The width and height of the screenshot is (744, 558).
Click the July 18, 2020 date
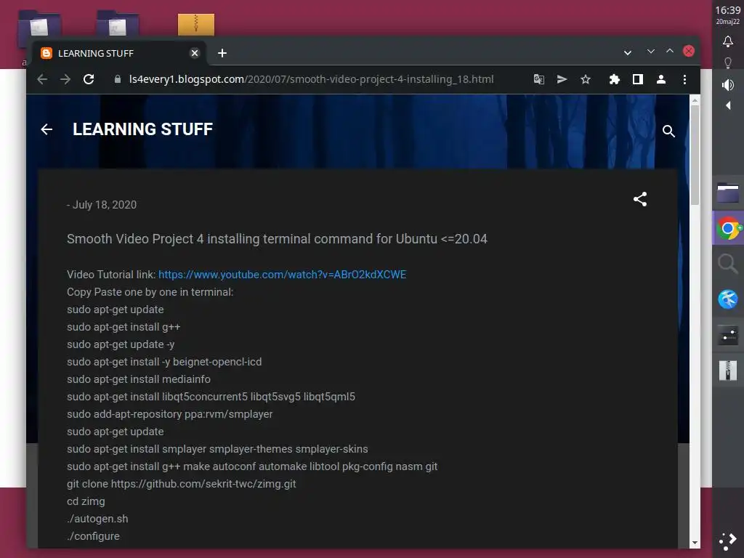click(105, 205)
